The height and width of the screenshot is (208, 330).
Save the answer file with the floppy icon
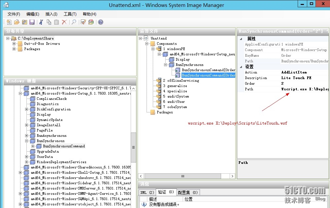click(32, 22)
